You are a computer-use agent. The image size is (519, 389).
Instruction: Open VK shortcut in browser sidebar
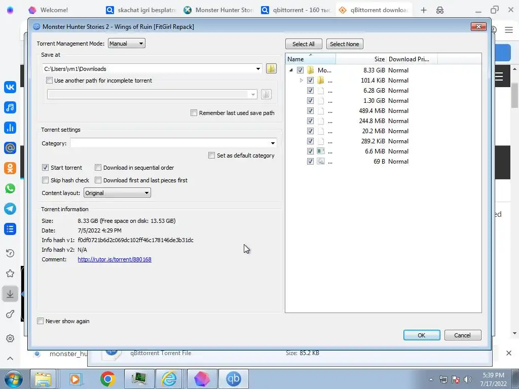click(10, 87)
